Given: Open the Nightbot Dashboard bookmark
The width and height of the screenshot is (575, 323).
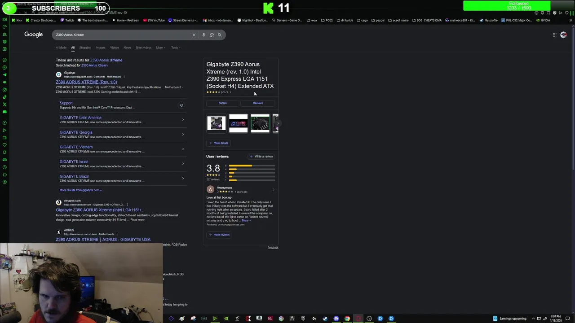Looking at the screenshot, I should [253, 20].
